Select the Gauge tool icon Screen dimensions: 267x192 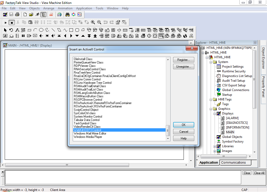tap(11, 36)
